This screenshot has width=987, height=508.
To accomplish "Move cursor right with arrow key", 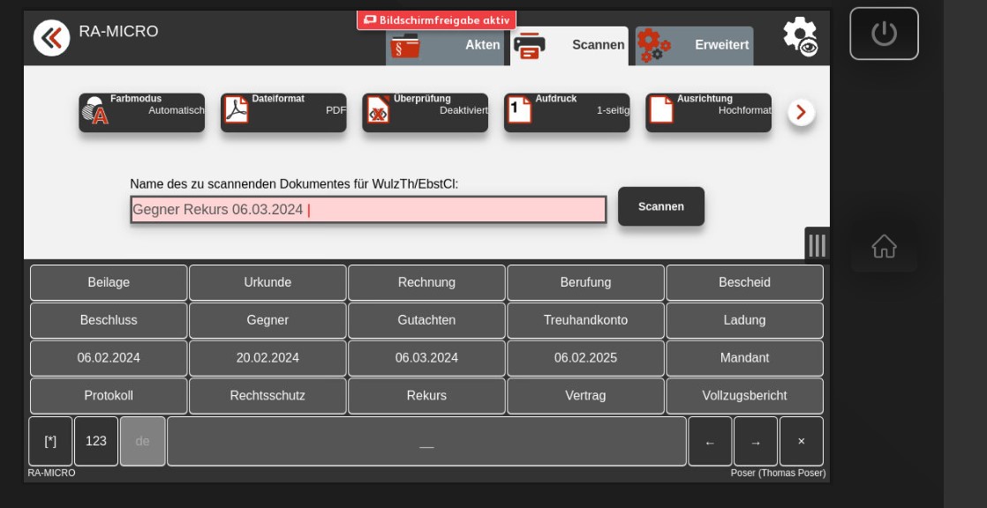I will 756,441.
